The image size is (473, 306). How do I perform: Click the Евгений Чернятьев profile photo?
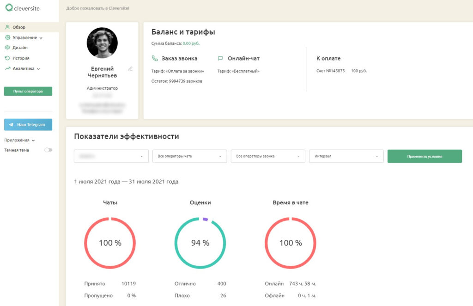click(x=102, y=43)
